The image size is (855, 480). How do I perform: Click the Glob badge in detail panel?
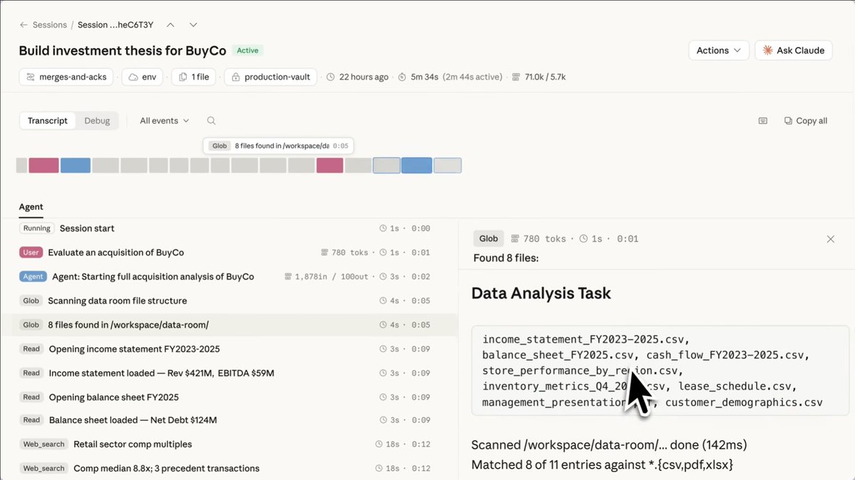(489, 239)
